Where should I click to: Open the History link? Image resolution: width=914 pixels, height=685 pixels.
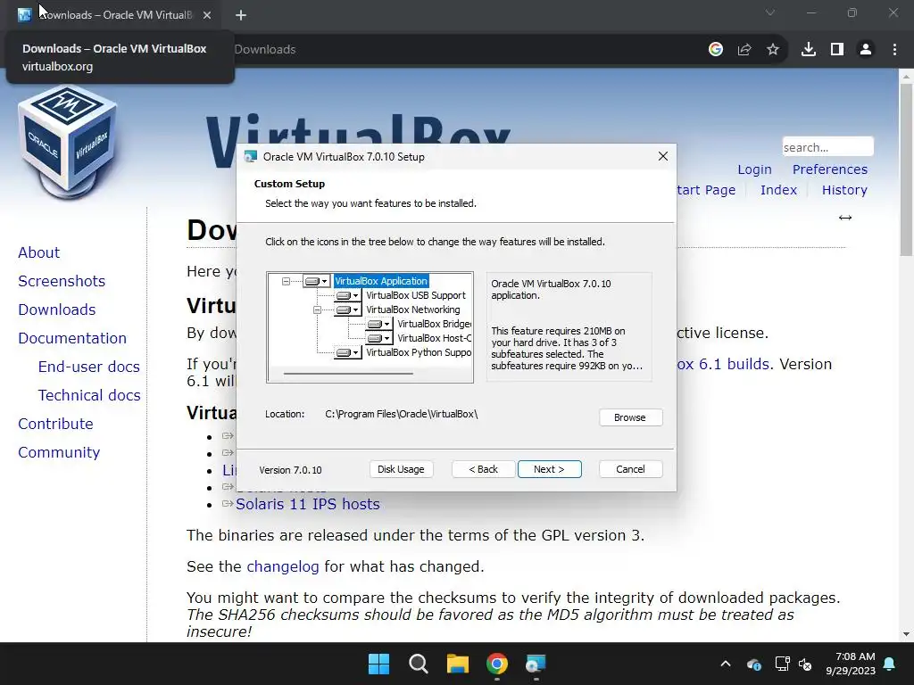click(x=844, y=190)
